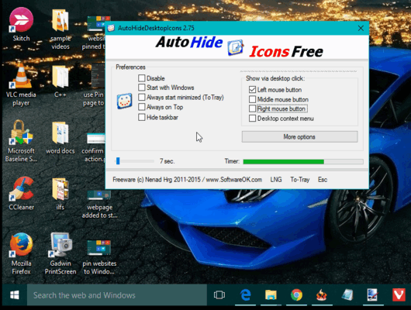
Task: Check Right mouse button option
Action: pyautogui.click(x=252, y=108)
